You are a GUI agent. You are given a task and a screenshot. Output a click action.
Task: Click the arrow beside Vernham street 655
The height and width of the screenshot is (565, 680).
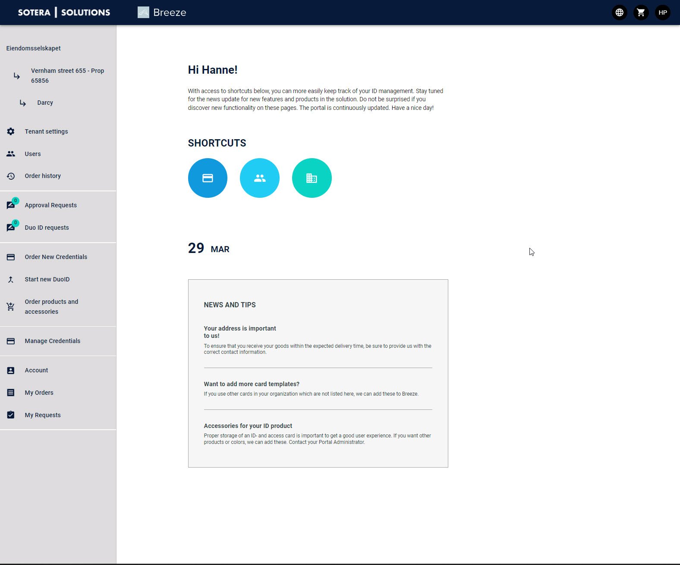17,76
